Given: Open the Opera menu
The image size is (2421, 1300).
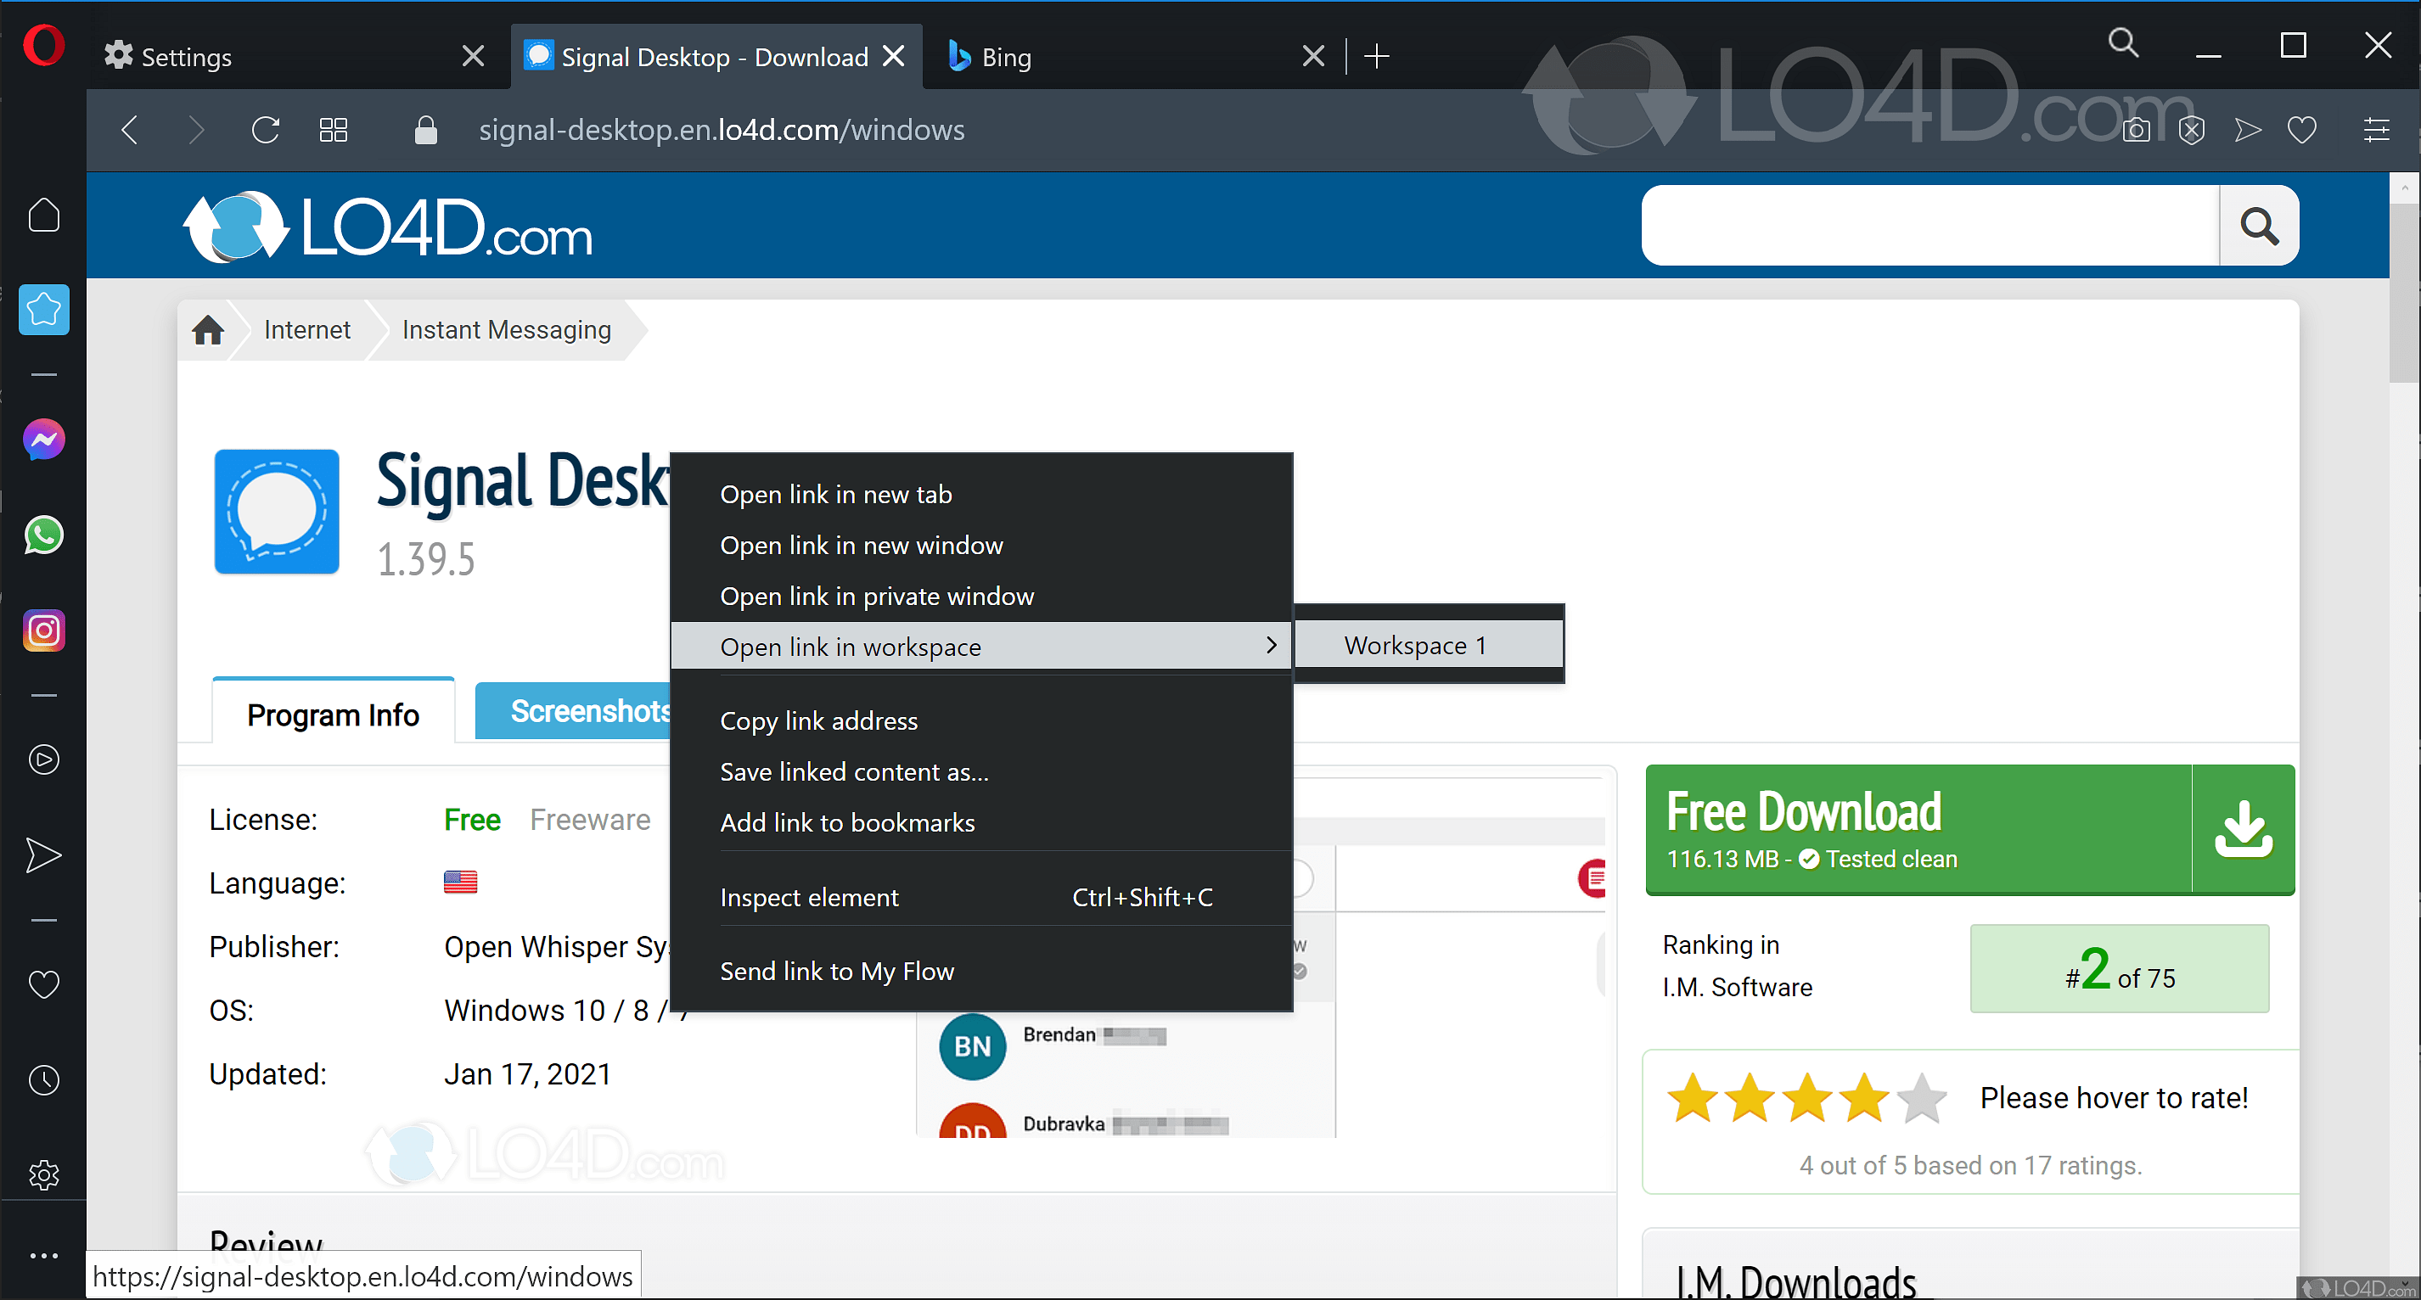Looking at the screenshot, I should click(44, 44).
